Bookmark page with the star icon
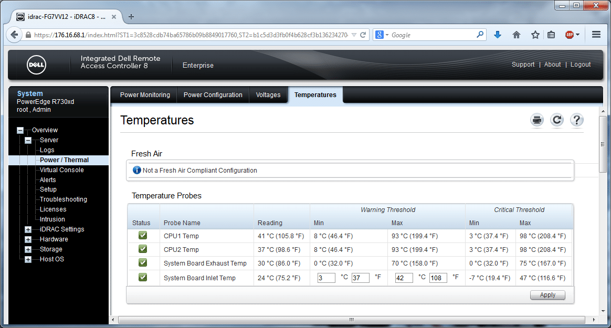611x328 pixels. click(x=535, y=35)
